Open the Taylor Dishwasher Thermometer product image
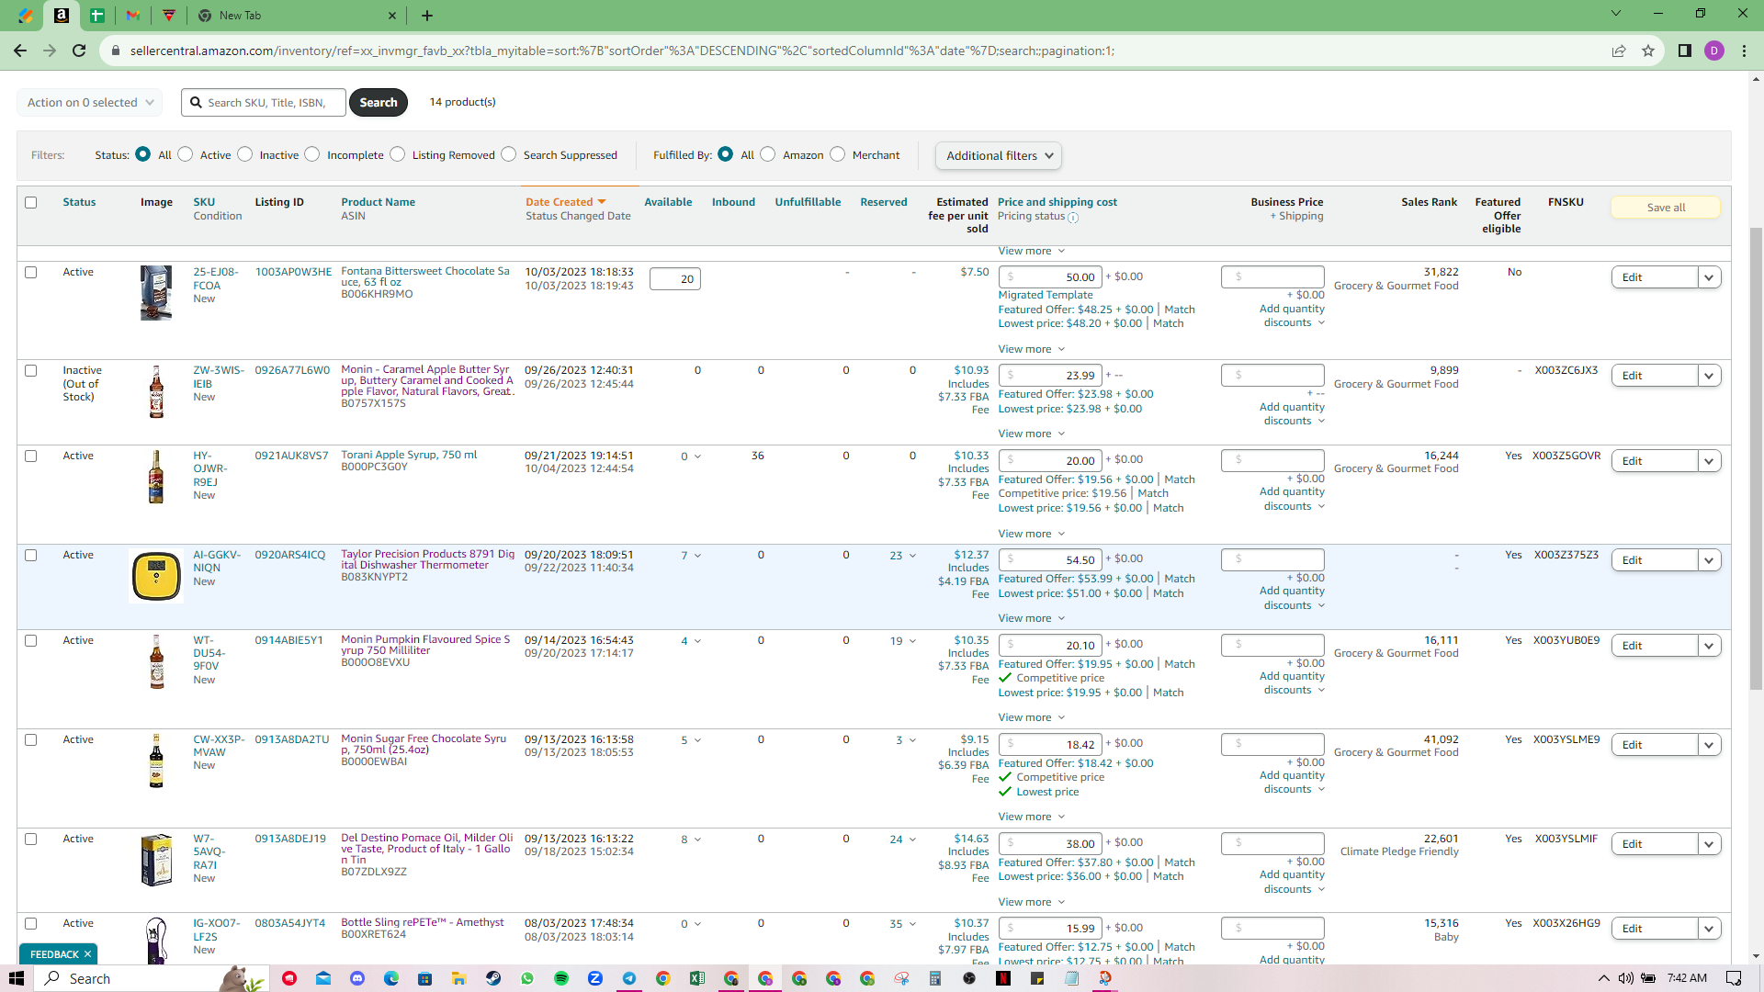The width and height of the screenshot is (1764, 992). click(156, 576)
